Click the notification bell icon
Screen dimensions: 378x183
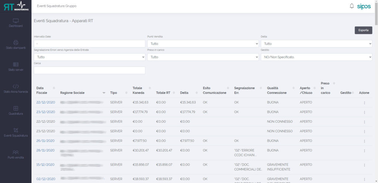click(351, 6)
